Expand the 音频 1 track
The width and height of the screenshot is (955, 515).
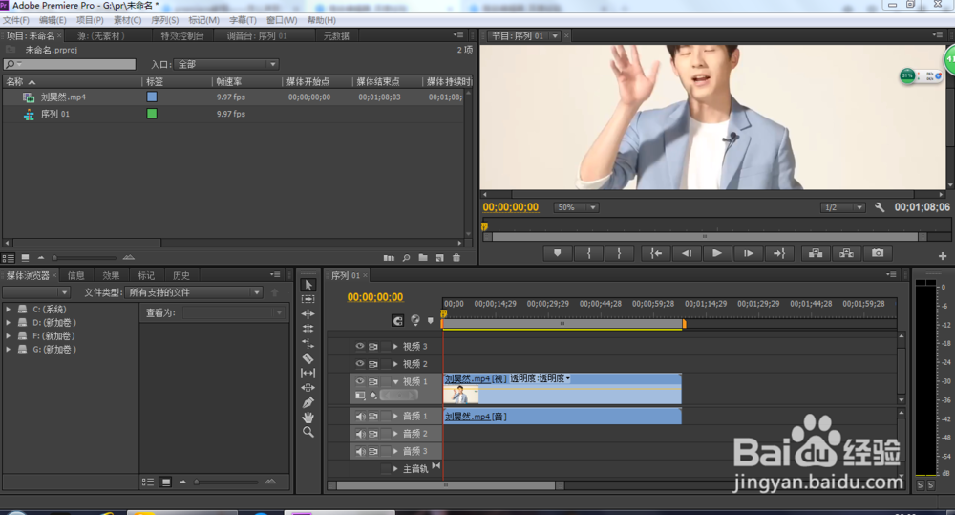pos(396,417)
